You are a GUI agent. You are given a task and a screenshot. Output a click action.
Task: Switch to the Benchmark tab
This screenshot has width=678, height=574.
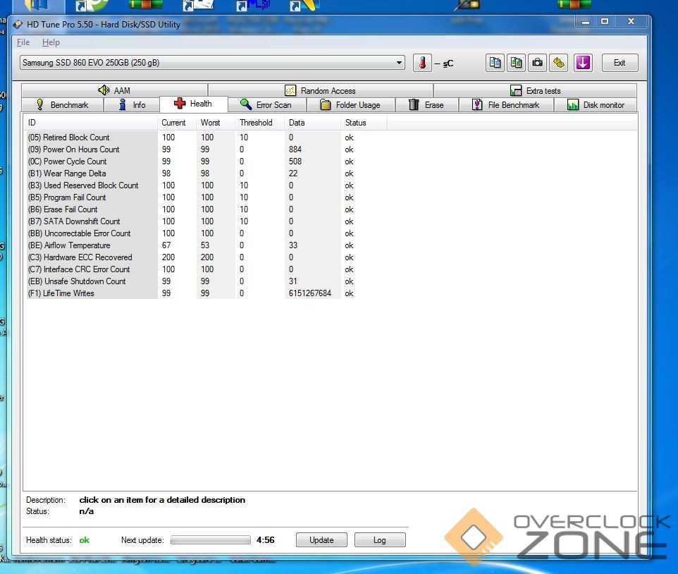pos(63,104)
